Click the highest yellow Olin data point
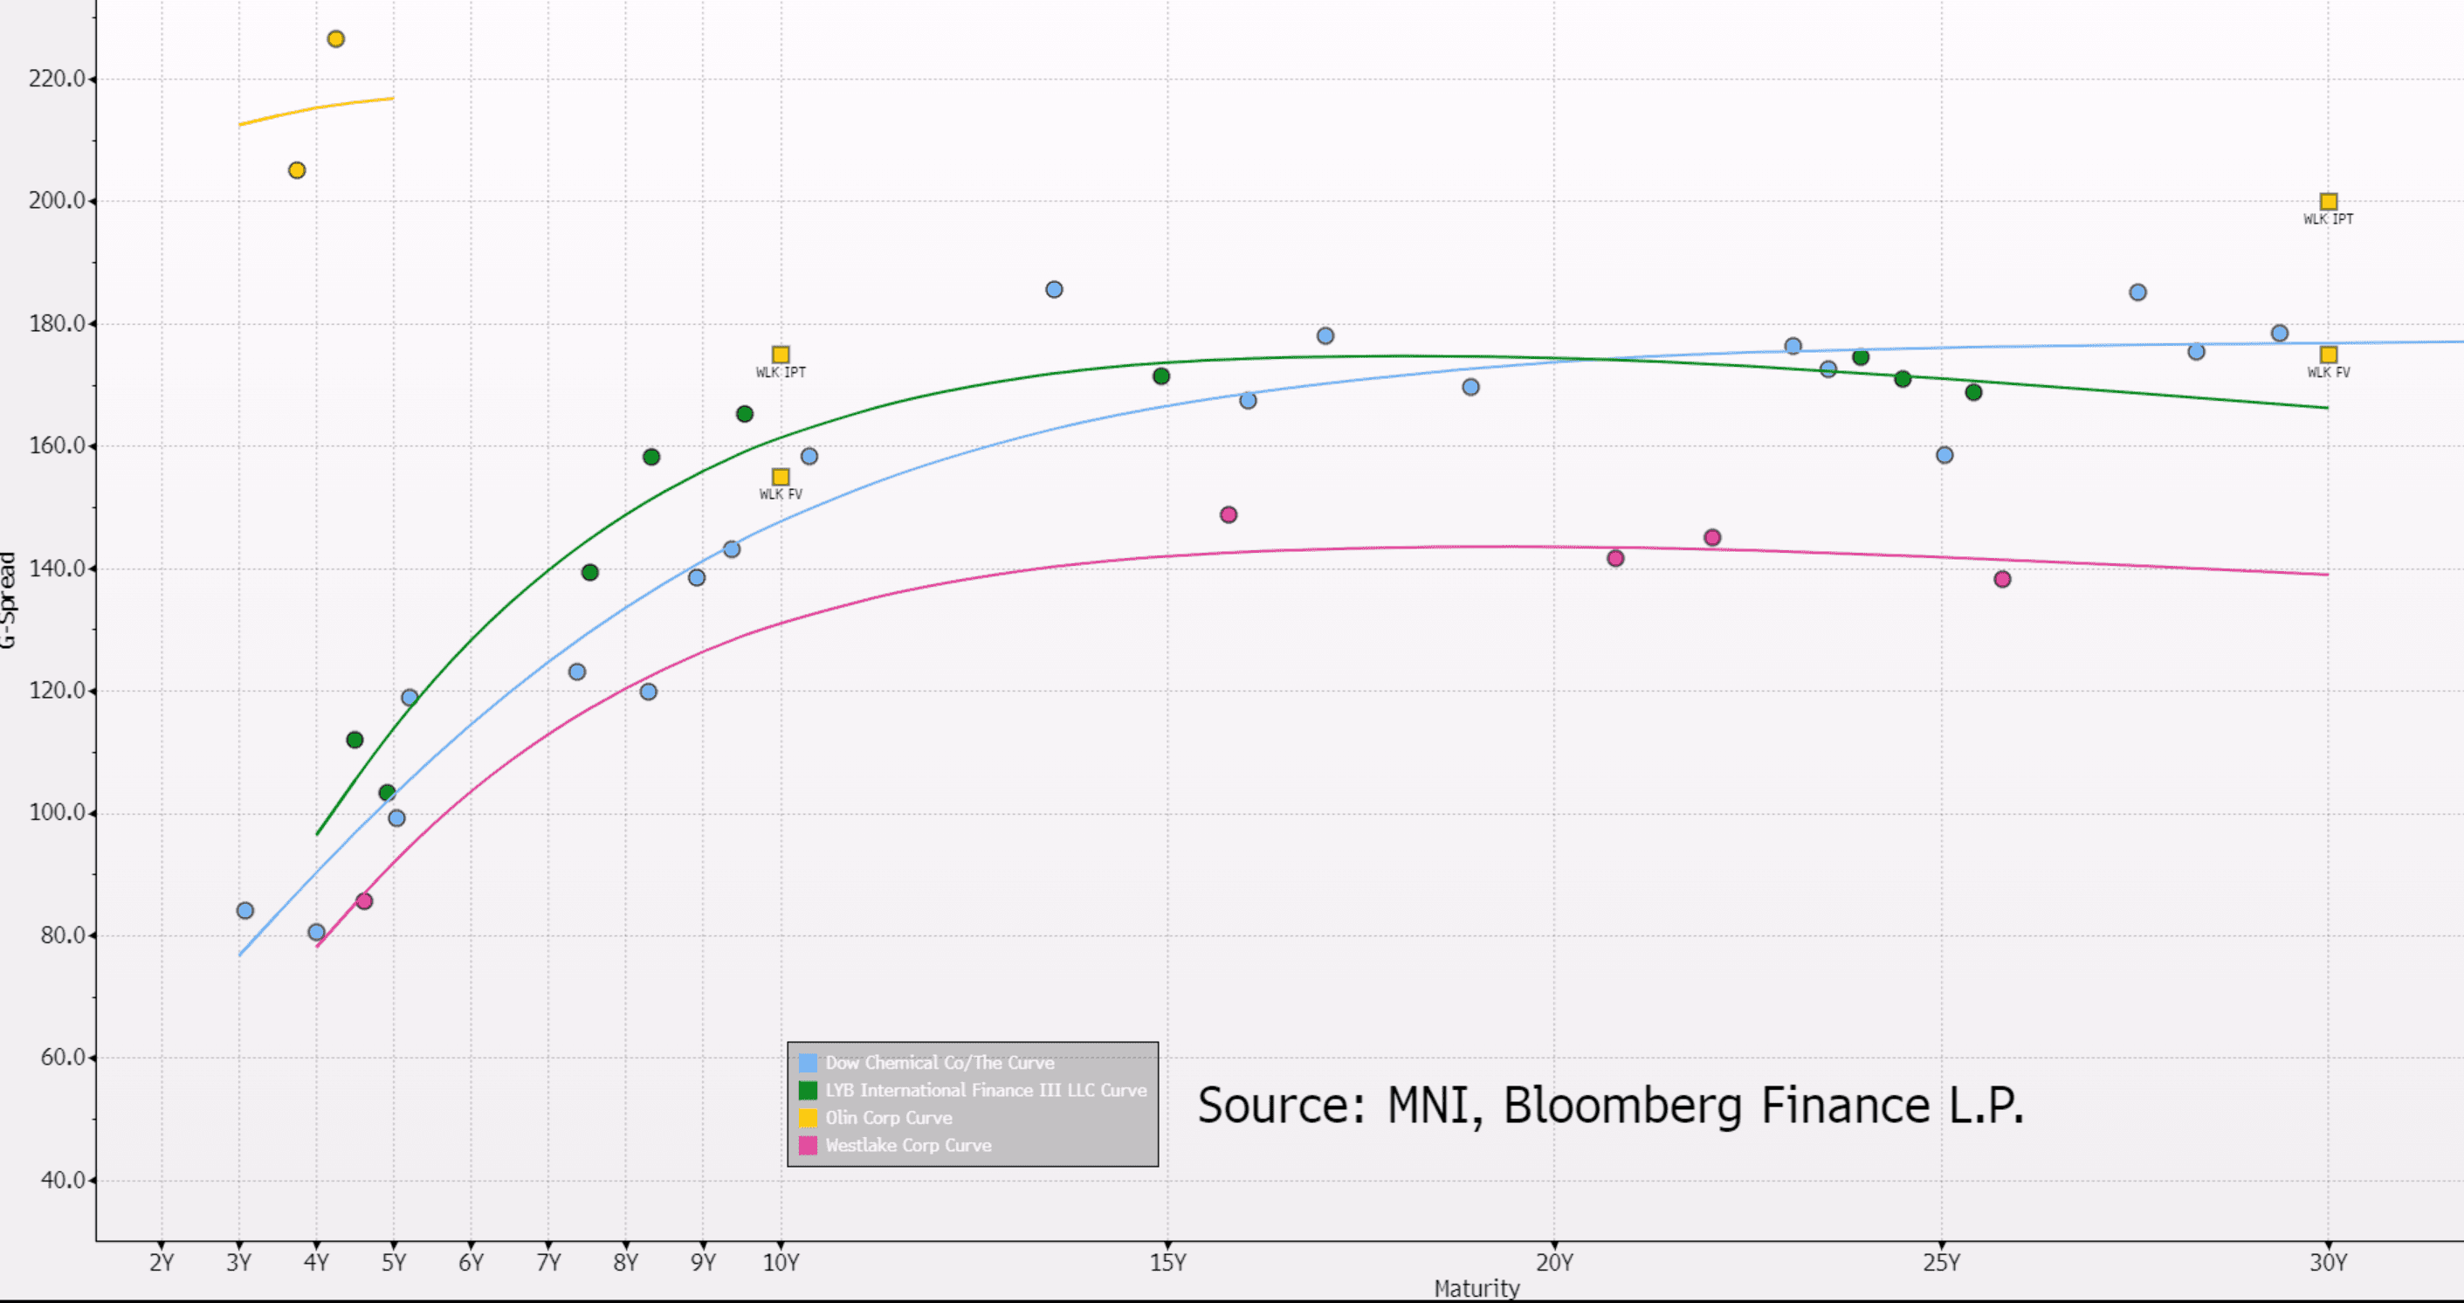Image resolution: width=2464 pixels, height=1303 pixels. point(336,39)
